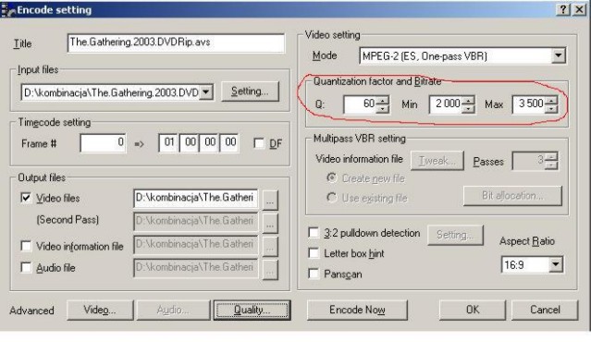This screenshot has height=342, width=591.
Task: Open the Aspect Ratio 16:9 dropdown
Action: (x=556, y=264)
